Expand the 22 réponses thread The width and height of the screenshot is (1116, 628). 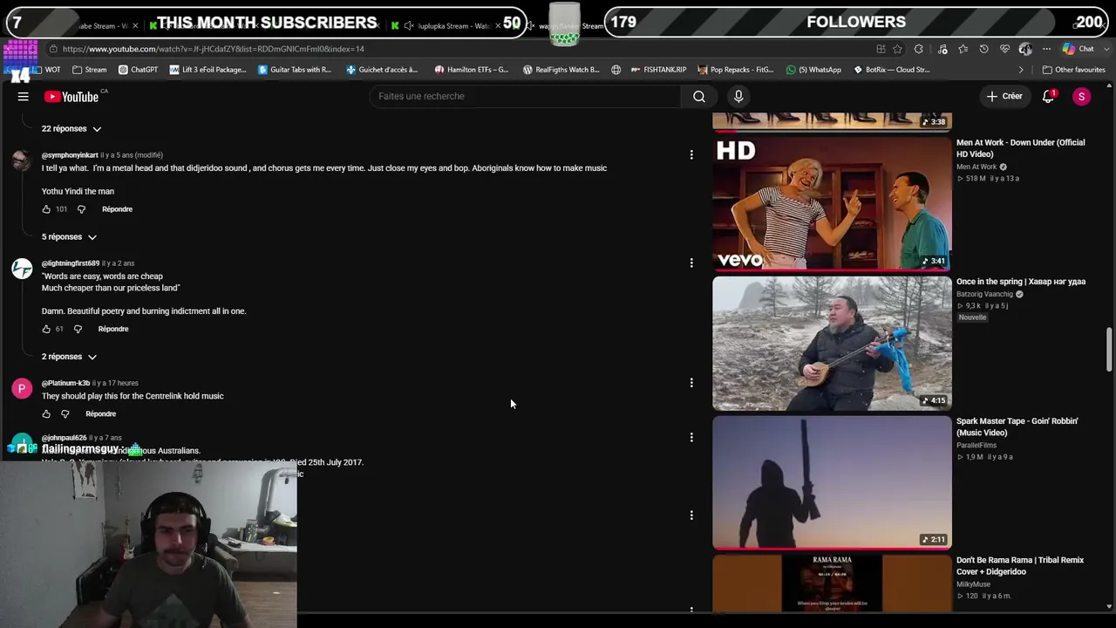[x=71, y=129]
